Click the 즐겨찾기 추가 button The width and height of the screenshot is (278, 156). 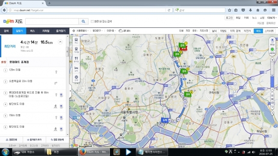point(34,140)
